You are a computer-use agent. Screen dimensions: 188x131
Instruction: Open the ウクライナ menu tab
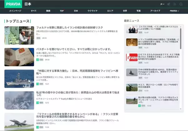tap(92, 11)
